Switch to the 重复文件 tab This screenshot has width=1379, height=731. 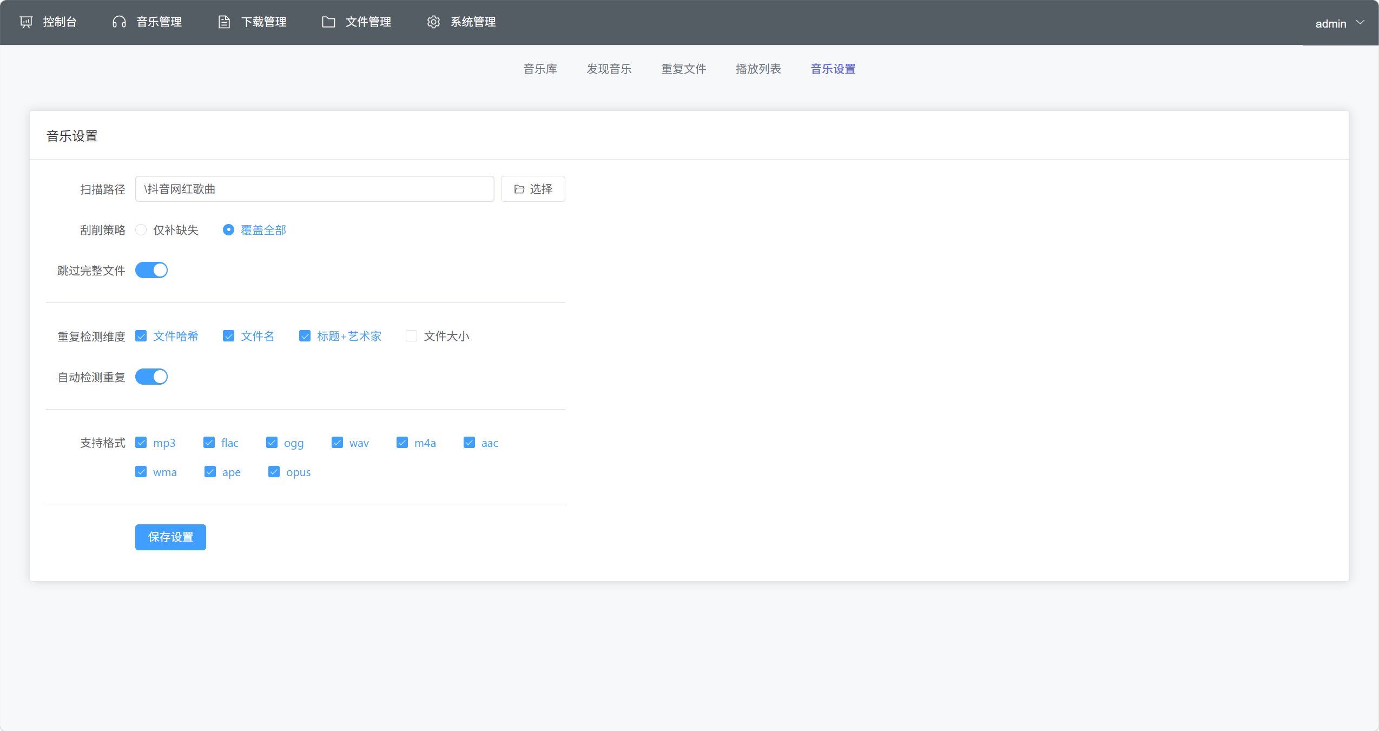click(x=684, y=69)
